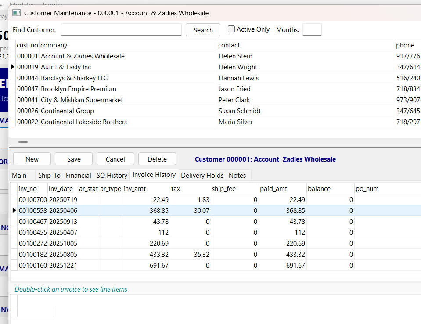Click inside the Find Customer field
Viewport: 421px width, 324px height.
121,29
